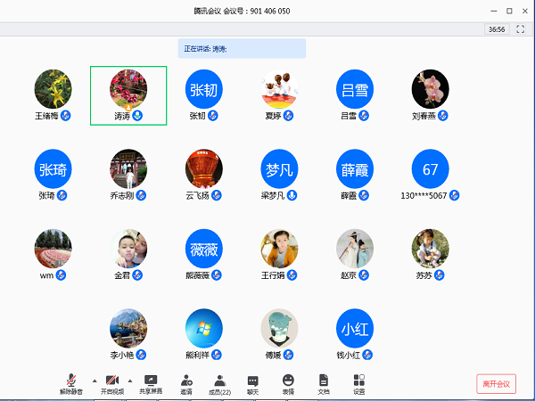Click the unmute microphone button

click(71, 384)
